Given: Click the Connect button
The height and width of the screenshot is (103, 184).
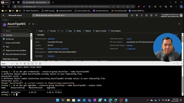Looking at the screenshot, I should 51,31.
